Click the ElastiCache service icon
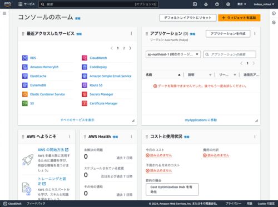Screen dimensions: 278x207 point(25,76)
